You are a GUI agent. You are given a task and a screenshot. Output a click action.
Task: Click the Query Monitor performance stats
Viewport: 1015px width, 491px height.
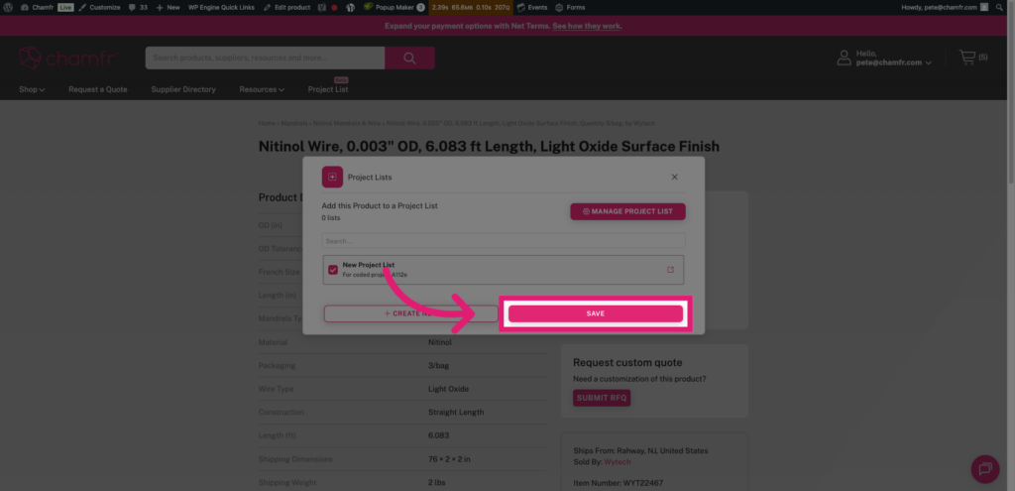[472, 7]
